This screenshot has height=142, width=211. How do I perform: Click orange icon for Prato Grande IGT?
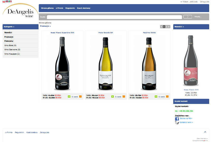(x=124, y=96)
